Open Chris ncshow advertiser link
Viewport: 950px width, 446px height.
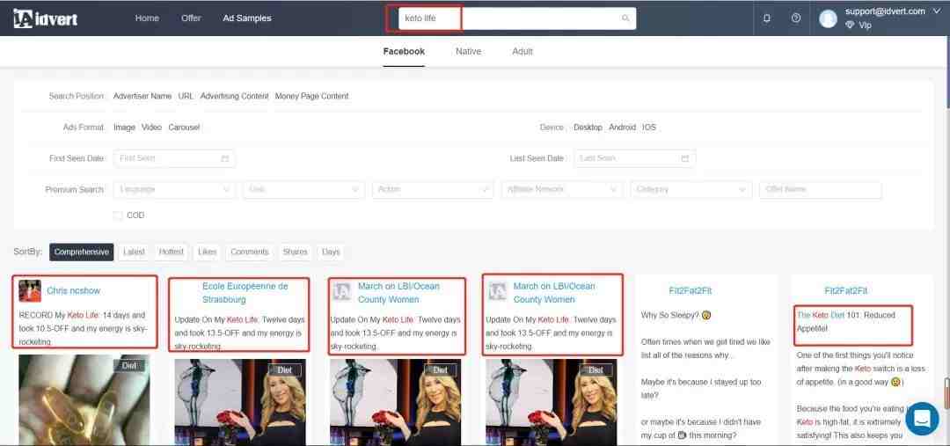pyautogui.click(x=73, y=291)
